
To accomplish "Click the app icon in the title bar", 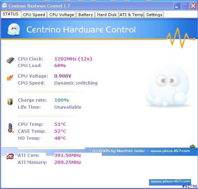I will tap(5, 6).
